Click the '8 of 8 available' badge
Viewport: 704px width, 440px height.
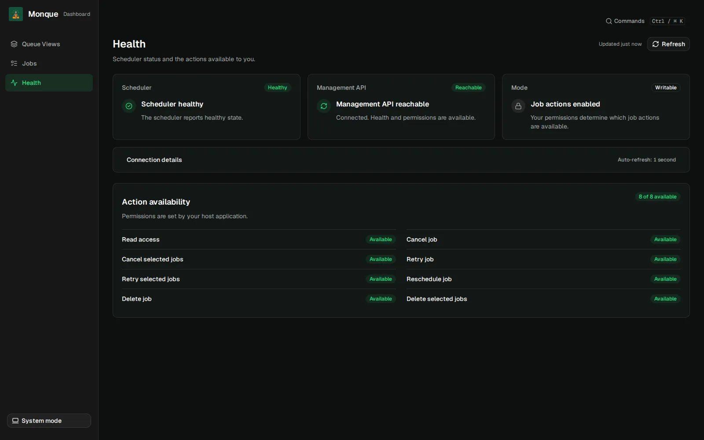click(657, 197)
